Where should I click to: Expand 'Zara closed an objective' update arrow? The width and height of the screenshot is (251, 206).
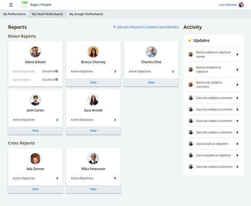click(x=237, y=144)
